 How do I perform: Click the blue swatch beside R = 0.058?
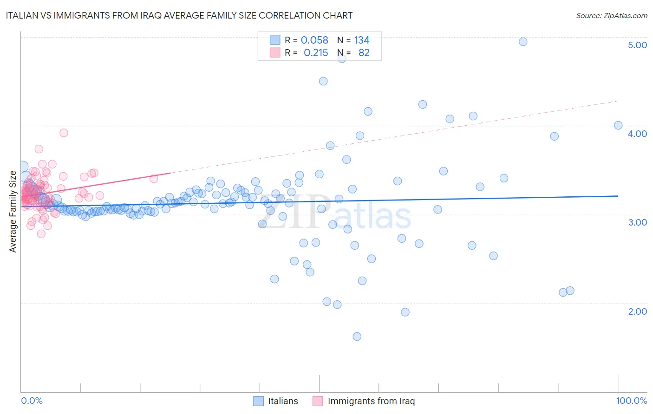(275, 40)
